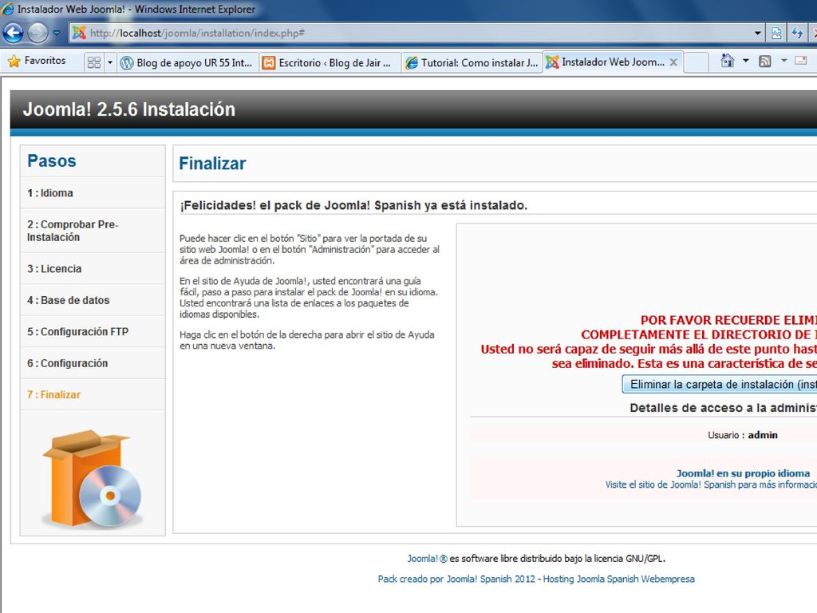This screenshot has height=613, width=817.
Task: Expand the feeds dropdown arrow
Action: [783, 61]
